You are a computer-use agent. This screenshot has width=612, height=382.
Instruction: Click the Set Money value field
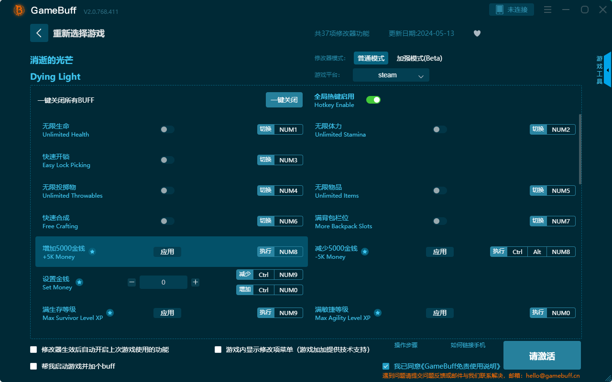coord(164,282)
